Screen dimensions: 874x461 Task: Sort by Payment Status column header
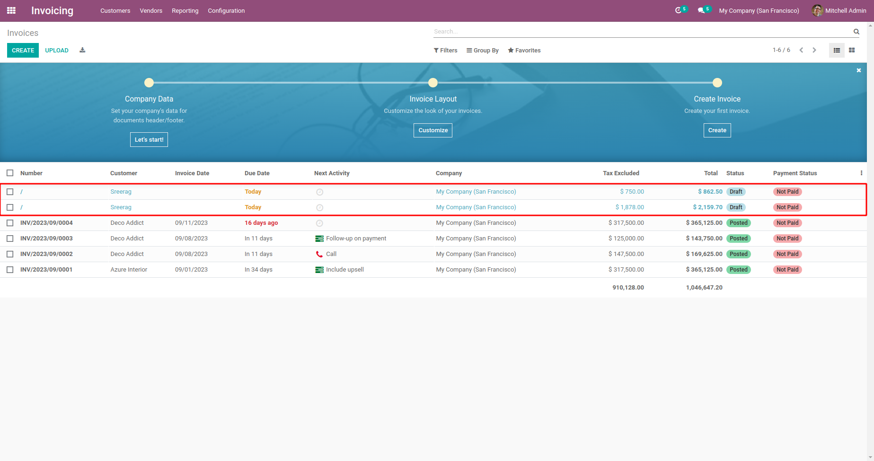795,173
